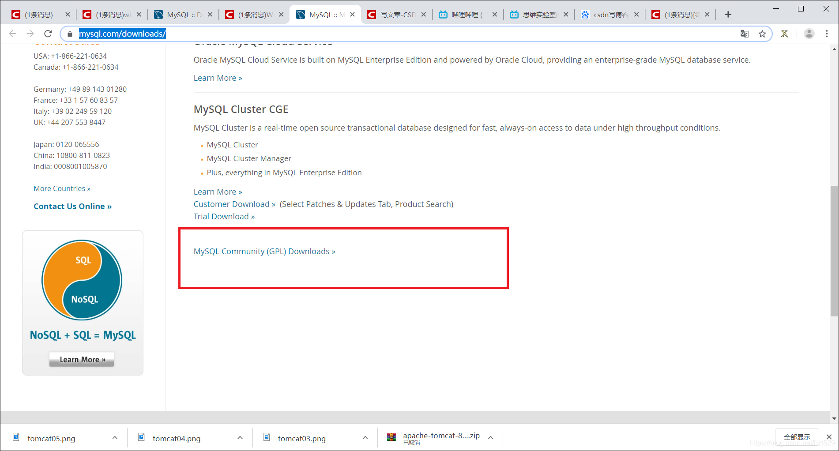Screen dimensions: 839x451
Task: Go forward using the browser forward arrow
Action: [x=30, y=34]
